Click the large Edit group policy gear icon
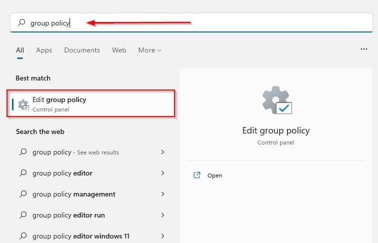378x243 pixels. [x=276, y=100]
